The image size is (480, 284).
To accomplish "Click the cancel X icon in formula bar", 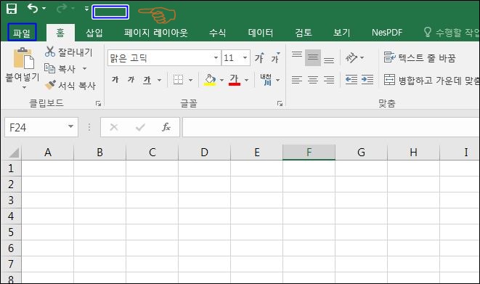I will (x=114, y=127).
